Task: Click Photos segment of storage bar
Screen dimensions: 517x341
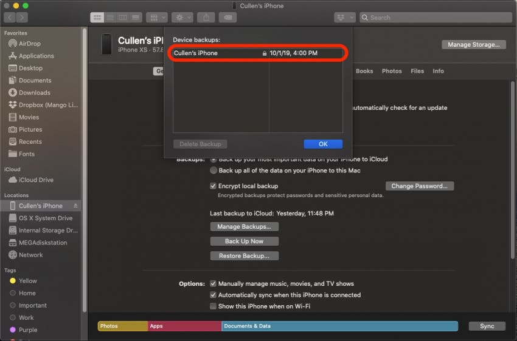Action: pyautogui.click(x=123, y=326)
